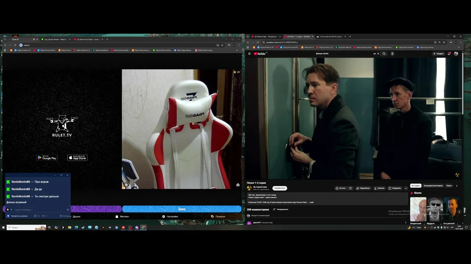Go back in the rulet.tv browser window
This screenshot has height=264, width=471.
point(5,45)
